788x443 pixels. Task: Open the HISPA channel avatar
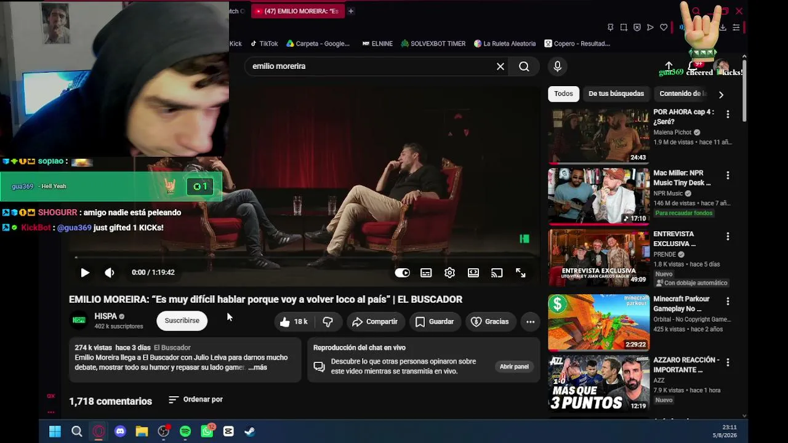click(79, 321)
